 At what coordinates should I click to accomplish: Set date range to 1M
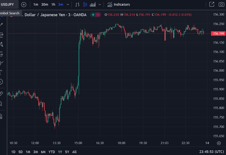(x=28, y=152)
